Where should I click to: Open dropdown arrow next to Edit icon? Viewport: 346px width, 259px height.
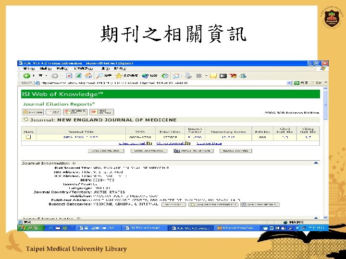coord(206,76)
